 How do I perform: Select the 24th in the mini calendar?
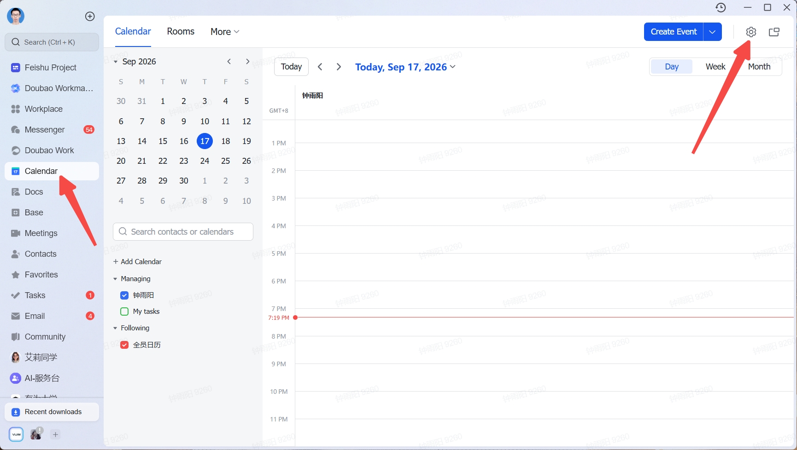tap(205, 161)
